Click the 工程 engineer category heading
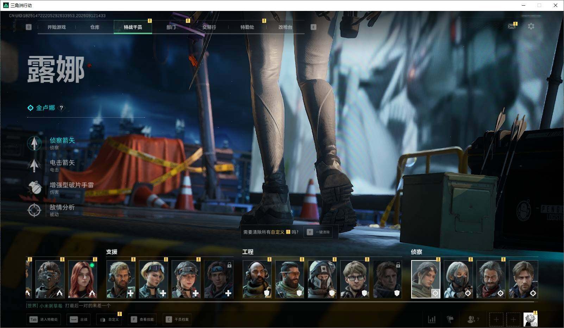Viewport: 564px width, 328px height. pos(248,252)
